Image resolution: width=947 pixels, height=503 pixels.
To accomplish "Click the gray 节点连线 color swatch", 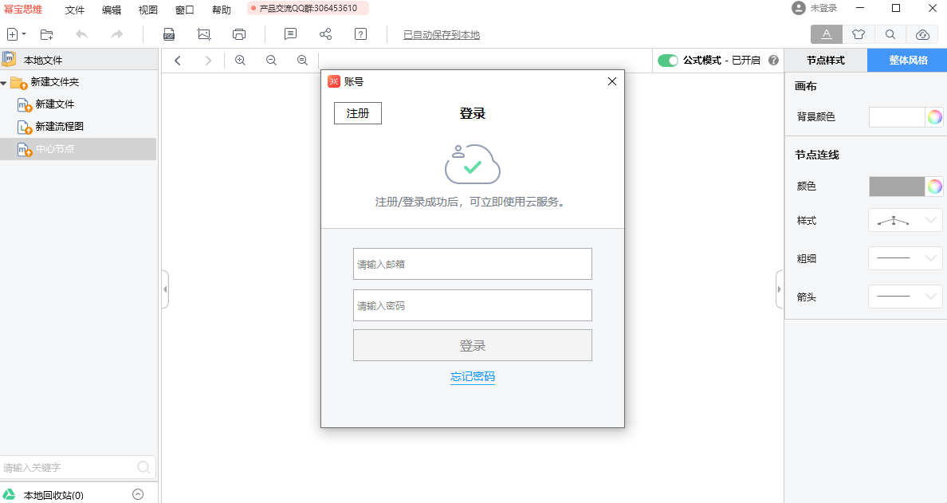I will (x=896, y=187).
